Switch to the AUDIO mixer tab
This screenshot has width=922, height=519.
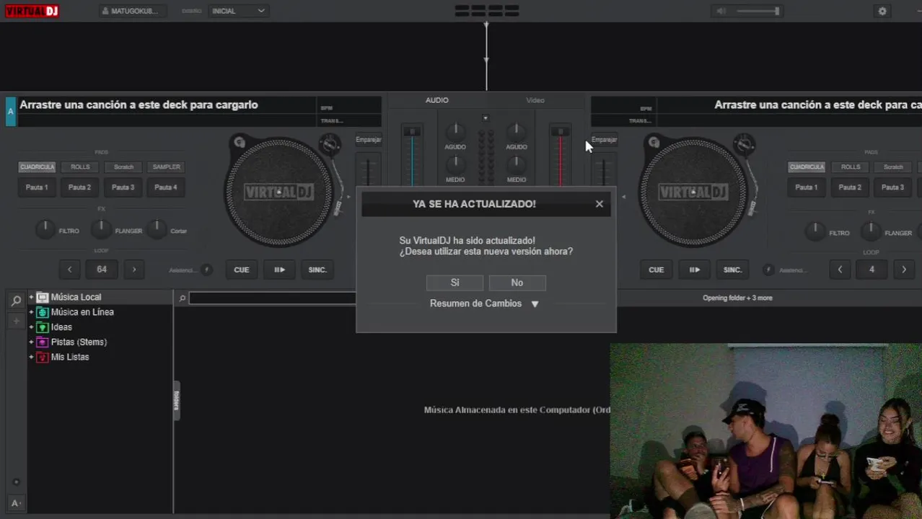point(436,100)
